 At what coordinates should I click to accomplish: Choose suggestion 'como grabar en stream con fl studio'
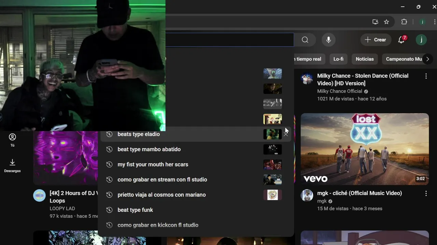click(196, 179)
